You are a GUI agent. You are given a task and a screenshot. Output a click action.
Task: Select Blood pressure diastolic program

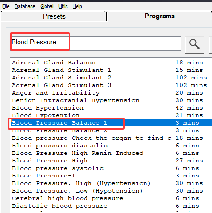click(x=112, y=146)
